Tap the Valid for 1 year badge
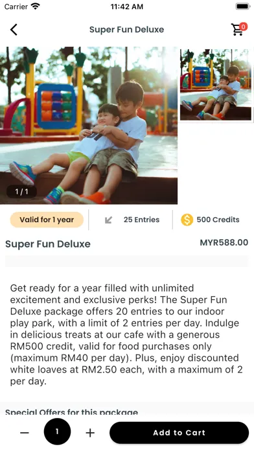 47,220
